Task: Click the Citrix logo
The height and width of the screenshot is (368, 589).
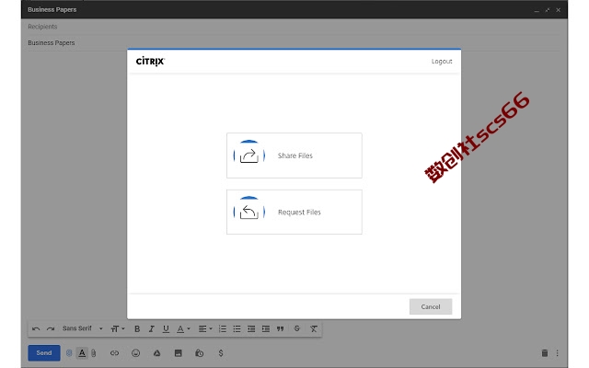Action: click(x=150, y=62)
